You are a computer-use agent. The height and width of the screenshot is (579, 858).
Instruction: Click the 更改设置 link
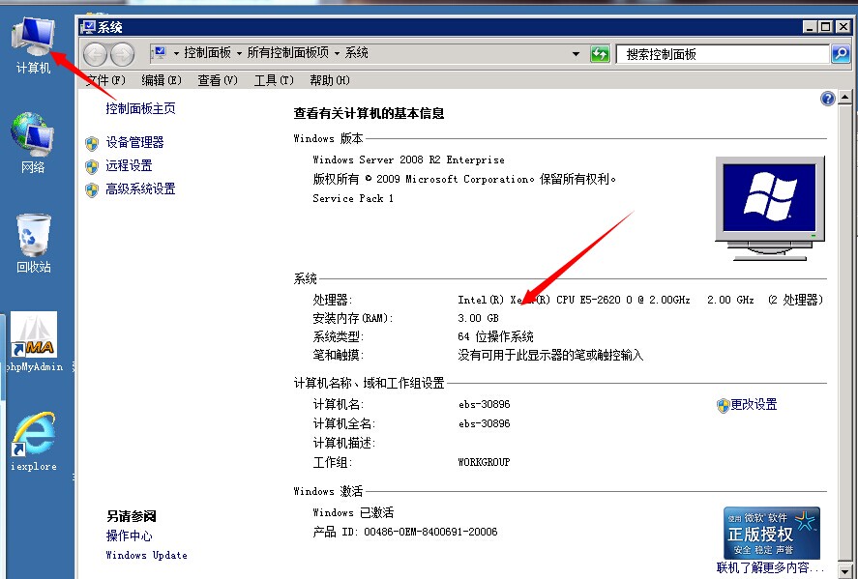click(x=754, y=404)
